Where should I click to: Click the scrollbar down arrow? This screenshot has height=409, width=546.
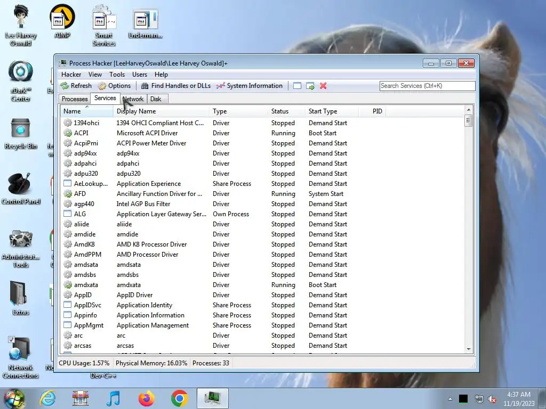[468, 349]
